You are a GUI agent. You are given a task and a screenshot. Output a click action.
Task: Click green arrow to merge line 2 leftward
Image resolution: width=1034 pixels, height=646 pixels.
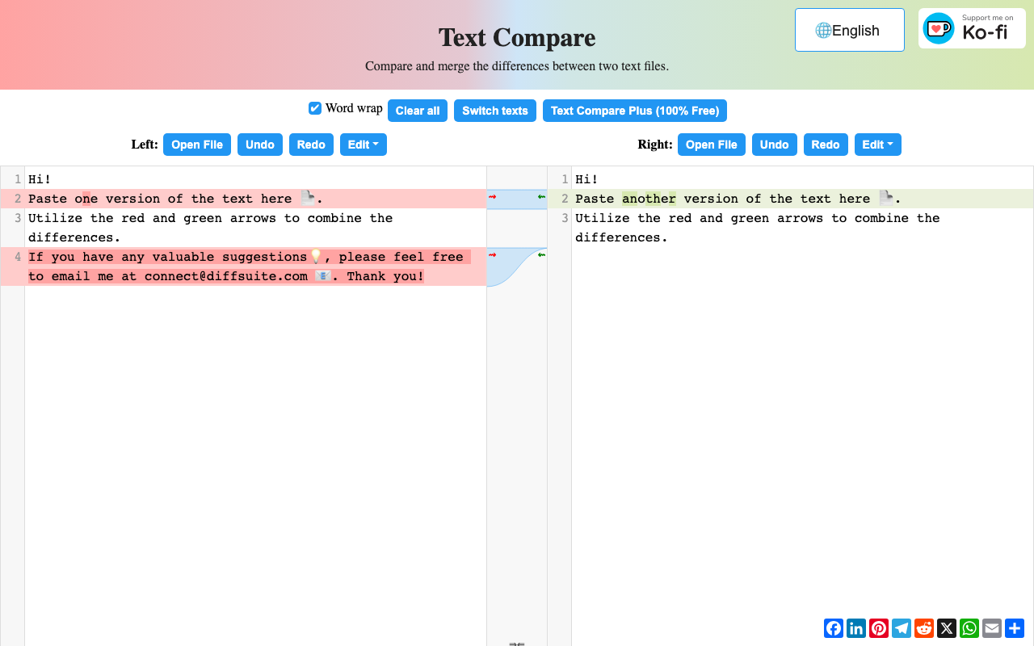point(541,196)
